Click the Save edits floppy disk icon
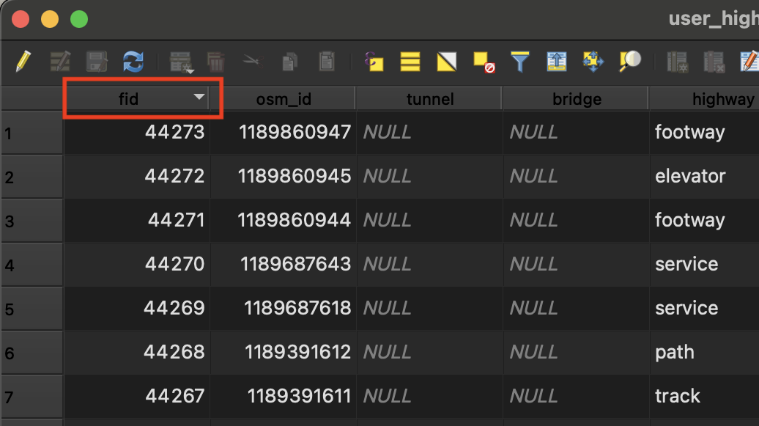This screenshot has width=759, height=426. (97, 62)
